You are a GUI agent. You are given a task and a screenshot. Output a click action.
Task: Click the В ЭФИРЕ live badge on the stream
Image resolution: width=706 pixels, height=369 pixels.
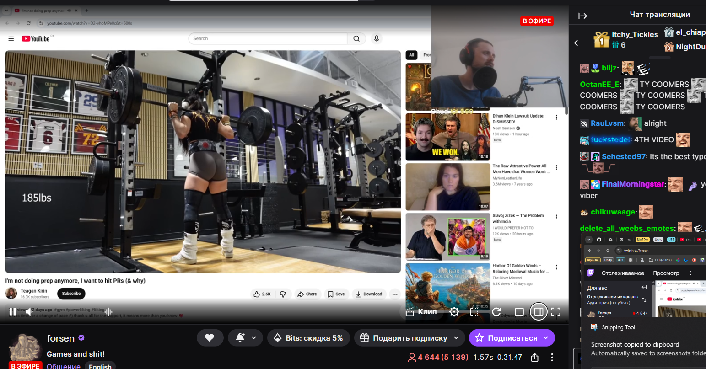tap(537, 21)
